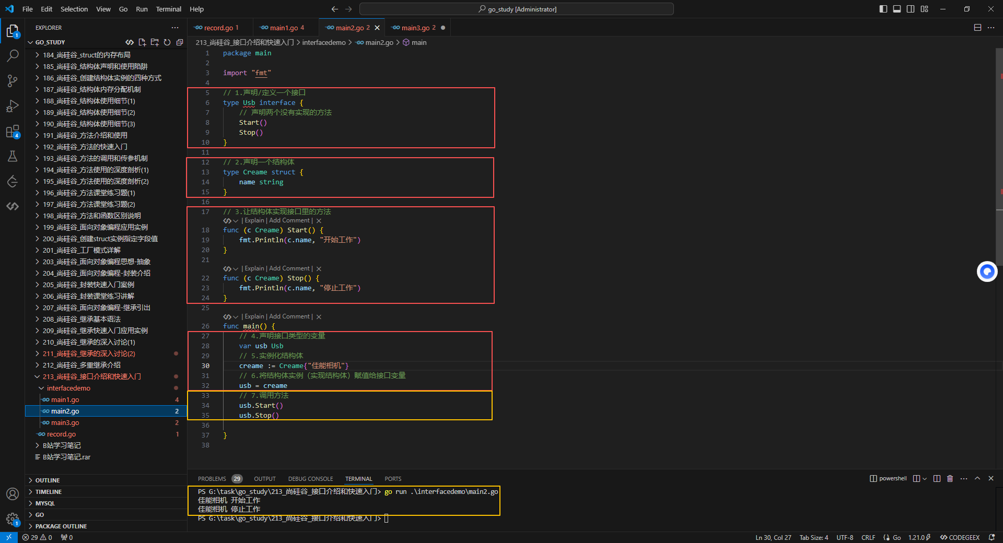The height and width of the screenshot is (543, 1003).
Task: Expand the OUTLINE section
Action: (106, 480)
